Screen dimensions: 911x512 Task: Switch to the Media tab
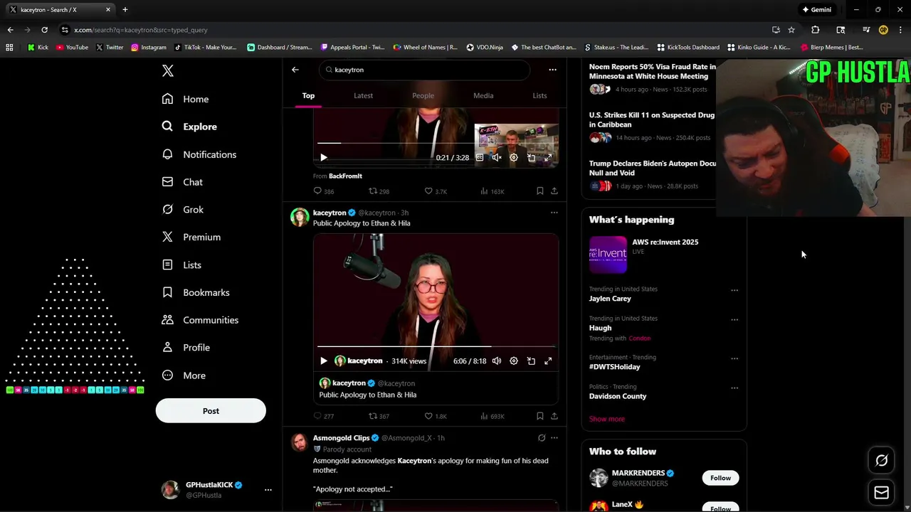[x=483, y=95]
